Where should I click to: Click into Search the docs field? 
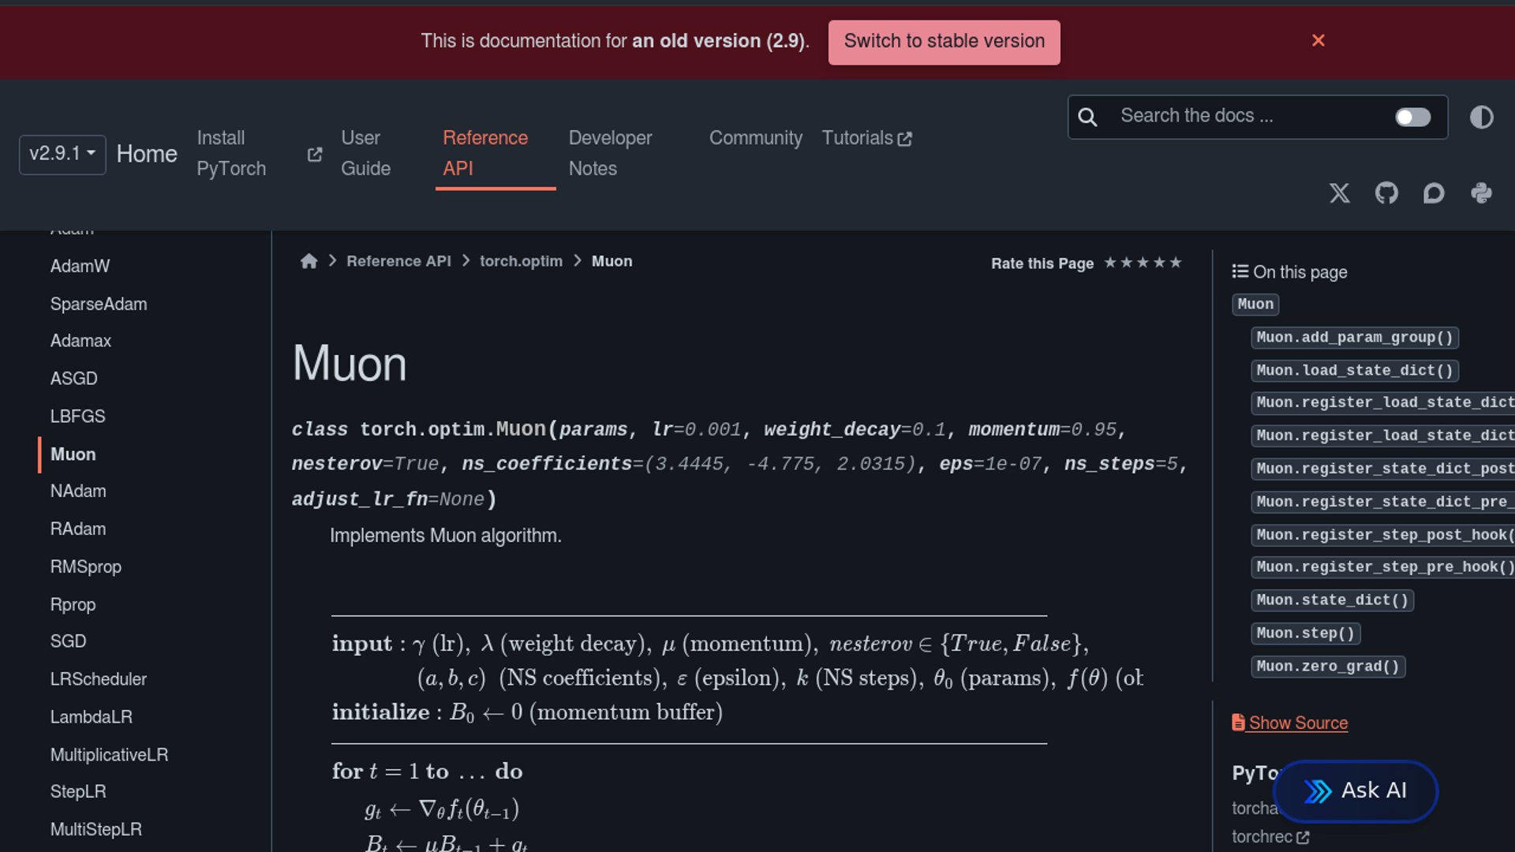[x=1247, y=116]
